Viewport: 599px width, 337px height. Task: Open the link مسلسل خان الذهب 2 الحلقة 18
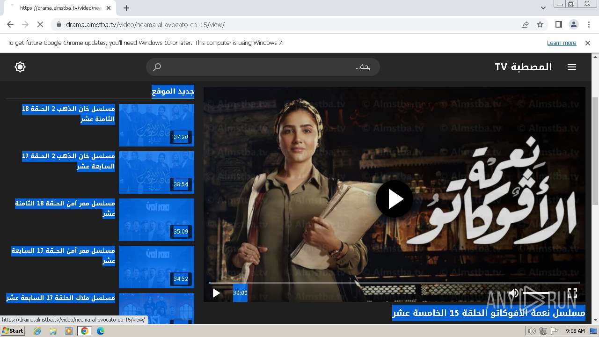click(68, 114)
